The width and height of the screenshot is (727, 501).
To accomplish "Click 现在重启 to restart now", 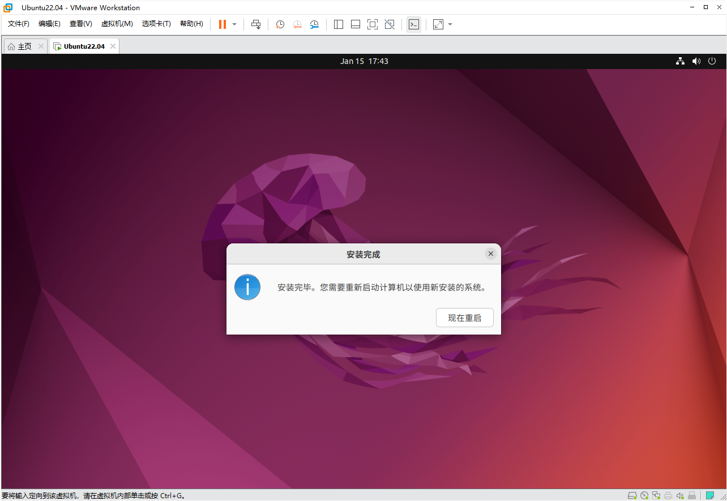I will [x=465, y=318].
